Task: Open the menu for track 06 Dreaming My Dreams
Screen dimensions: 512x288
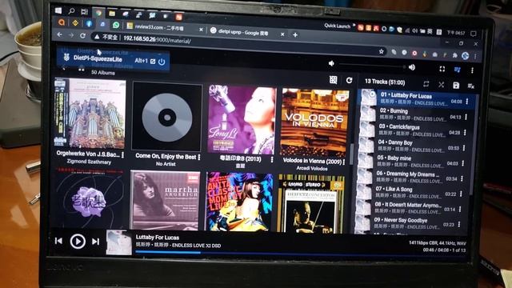Action: (x=462, y=178)
